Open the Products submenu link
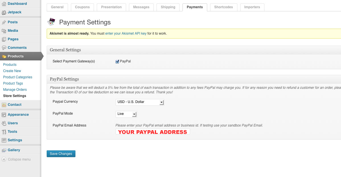The height and width of the screenshot is (177, 341). tap(10, 65)
